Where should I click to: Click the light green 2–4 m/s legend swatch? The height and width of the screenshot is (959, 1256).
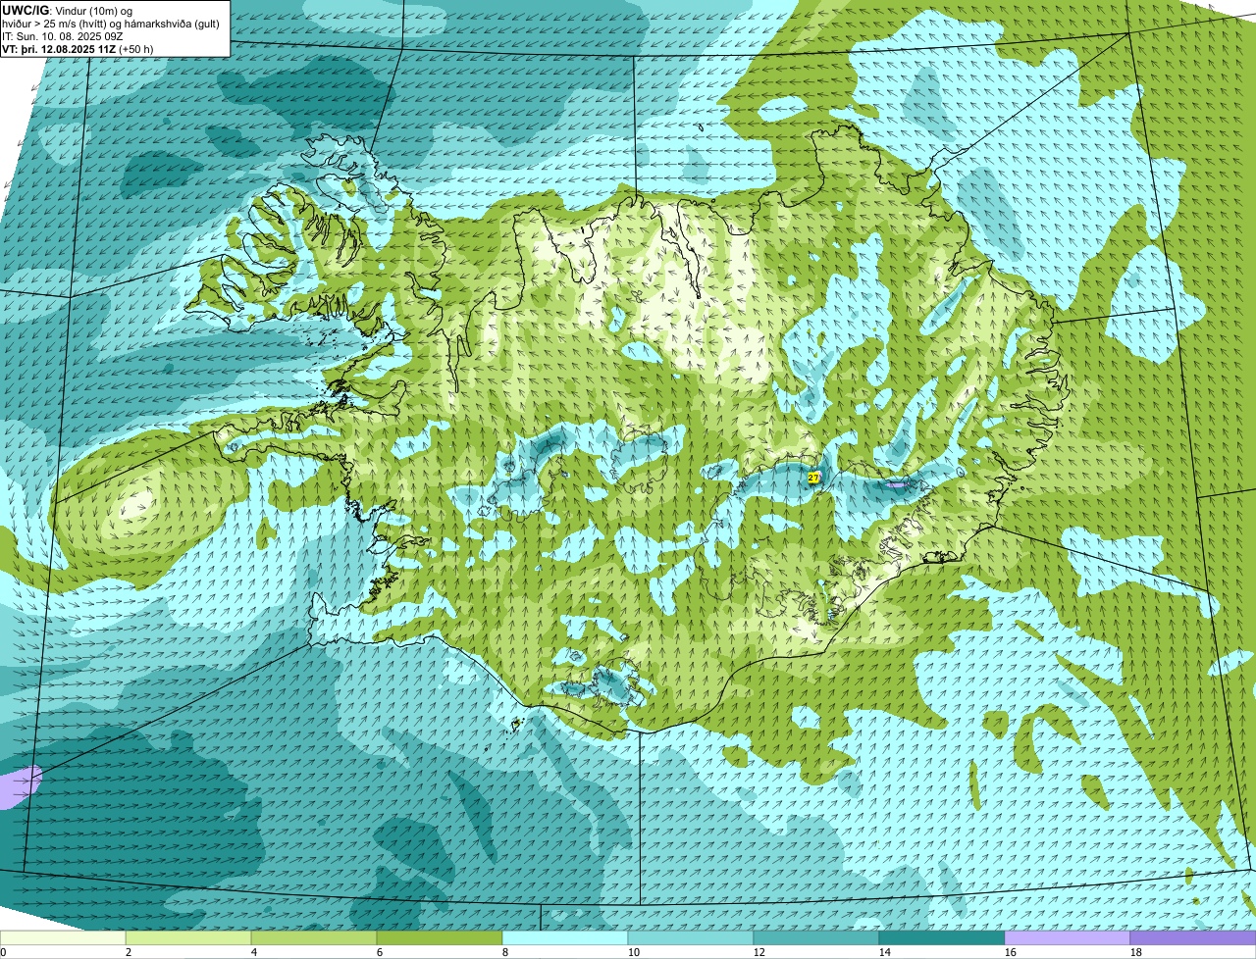(x=188, y=937)
